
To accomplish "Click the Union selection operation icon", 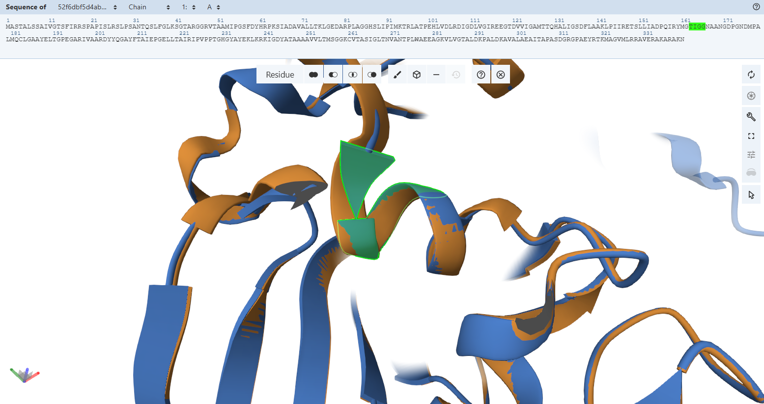I will coord(313,75).
